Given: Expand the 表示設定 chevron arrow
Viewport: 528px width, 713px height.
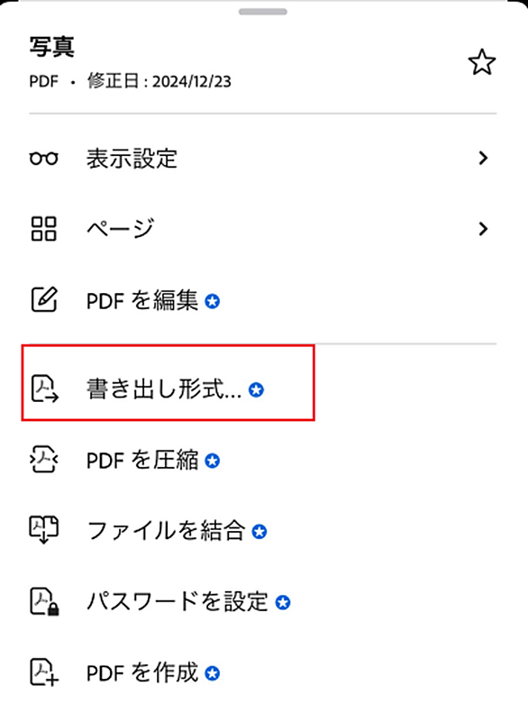Looking at the screenshot, I should (483, 159).
